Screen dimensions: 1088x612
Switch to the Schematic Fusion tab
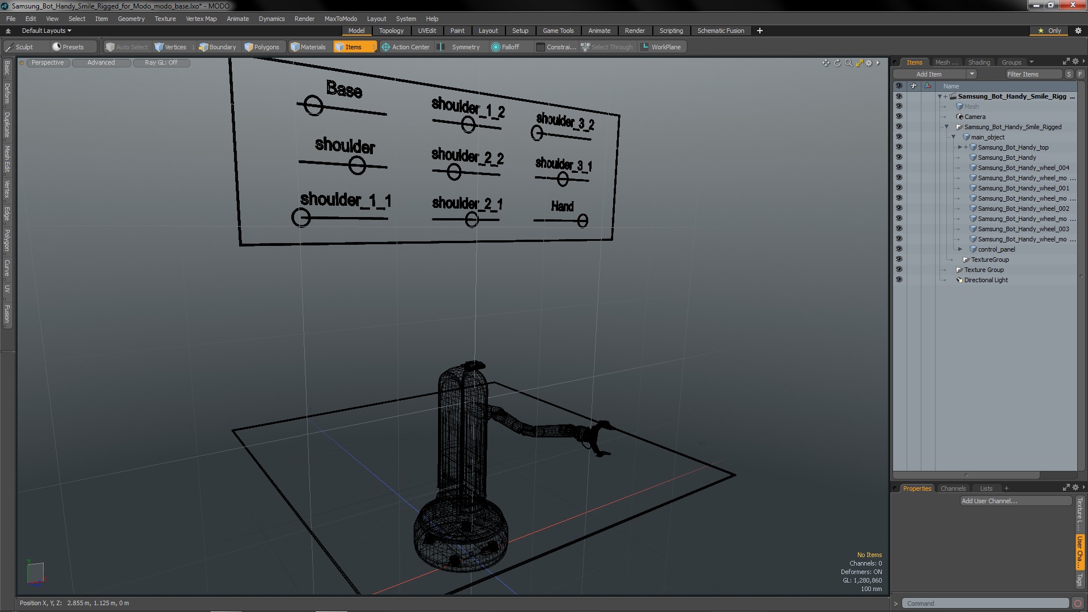pos(720,31)
